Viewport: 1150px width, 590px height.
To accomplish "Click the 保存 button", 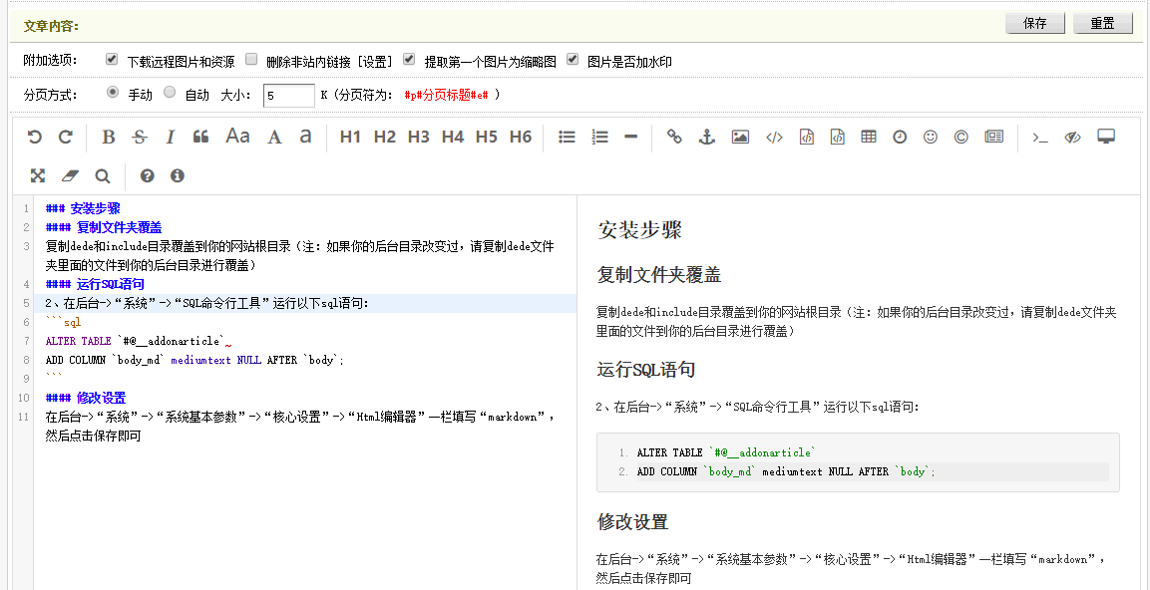I will pos(1035,23).
